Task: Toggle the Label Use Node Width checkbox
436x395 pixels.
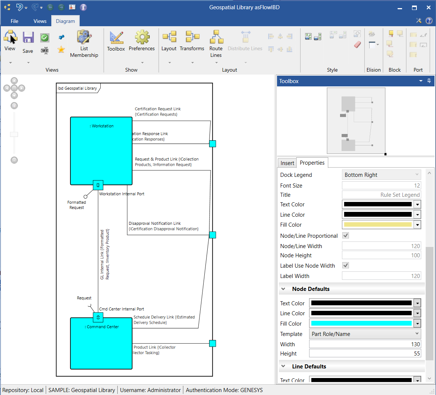Action: click(346, 265)
